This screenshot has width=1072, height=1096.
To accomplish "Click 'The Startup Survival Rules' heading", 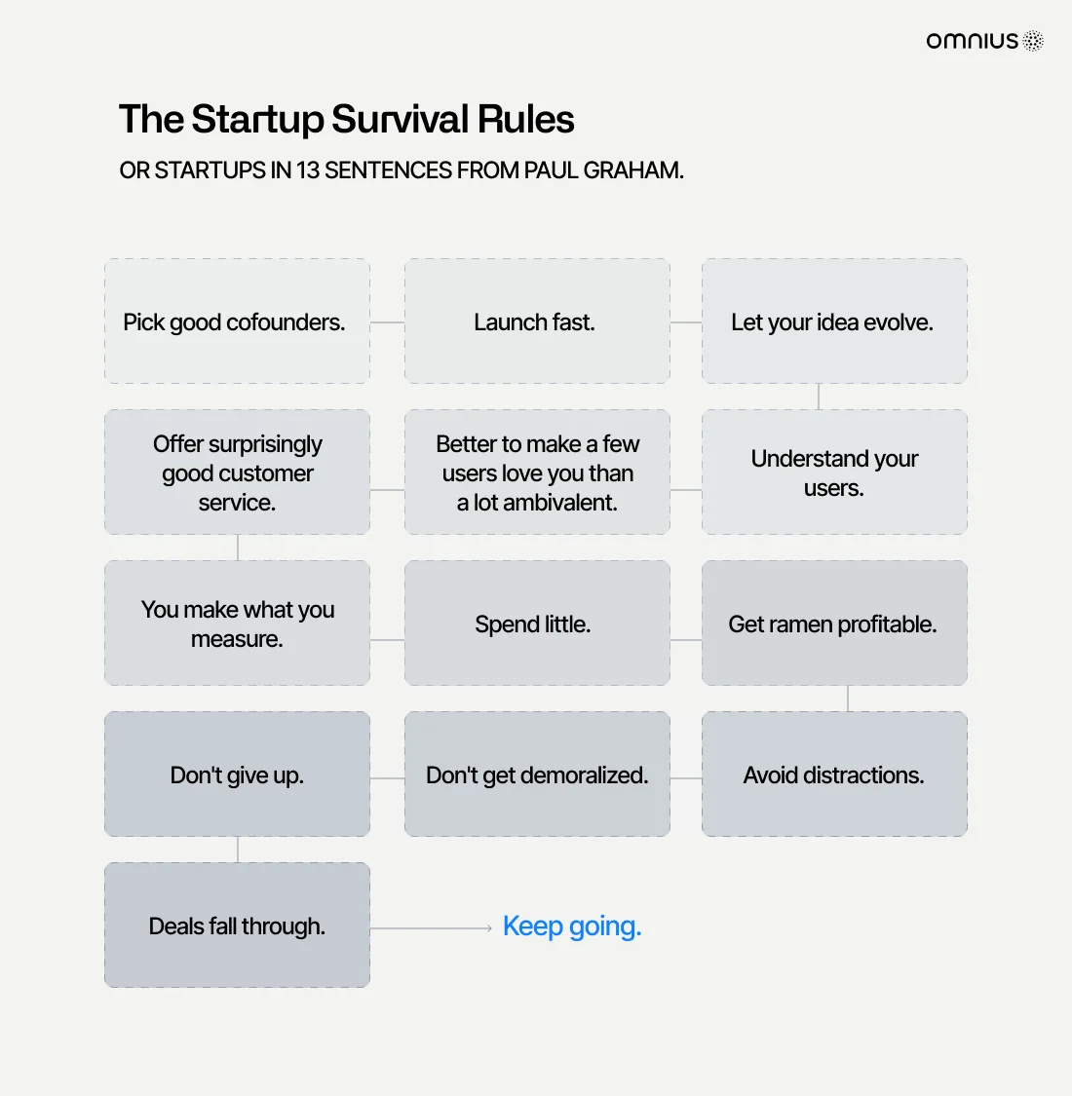I will click(346, 119).
